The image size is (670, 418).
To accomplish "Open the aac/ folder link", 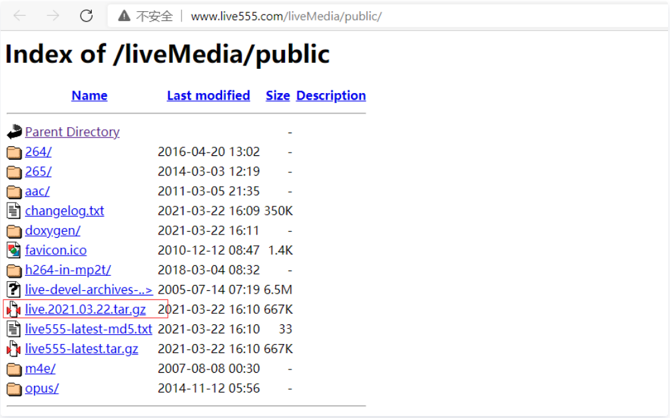I will (x=37, y=191).
